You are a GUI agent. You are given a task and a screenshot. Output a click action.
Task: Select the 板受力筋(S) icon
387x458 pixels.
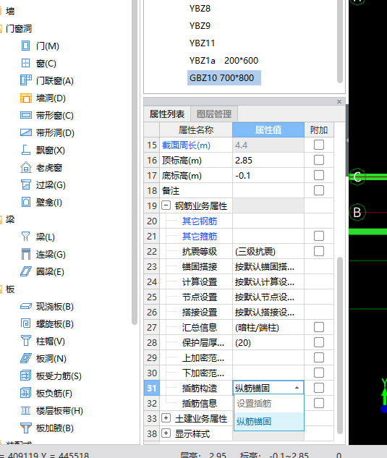(x=26, y=376)
